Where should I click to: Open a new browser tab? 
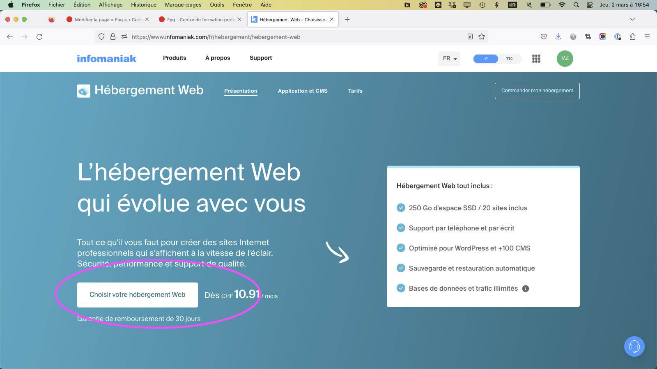point(347,20)
